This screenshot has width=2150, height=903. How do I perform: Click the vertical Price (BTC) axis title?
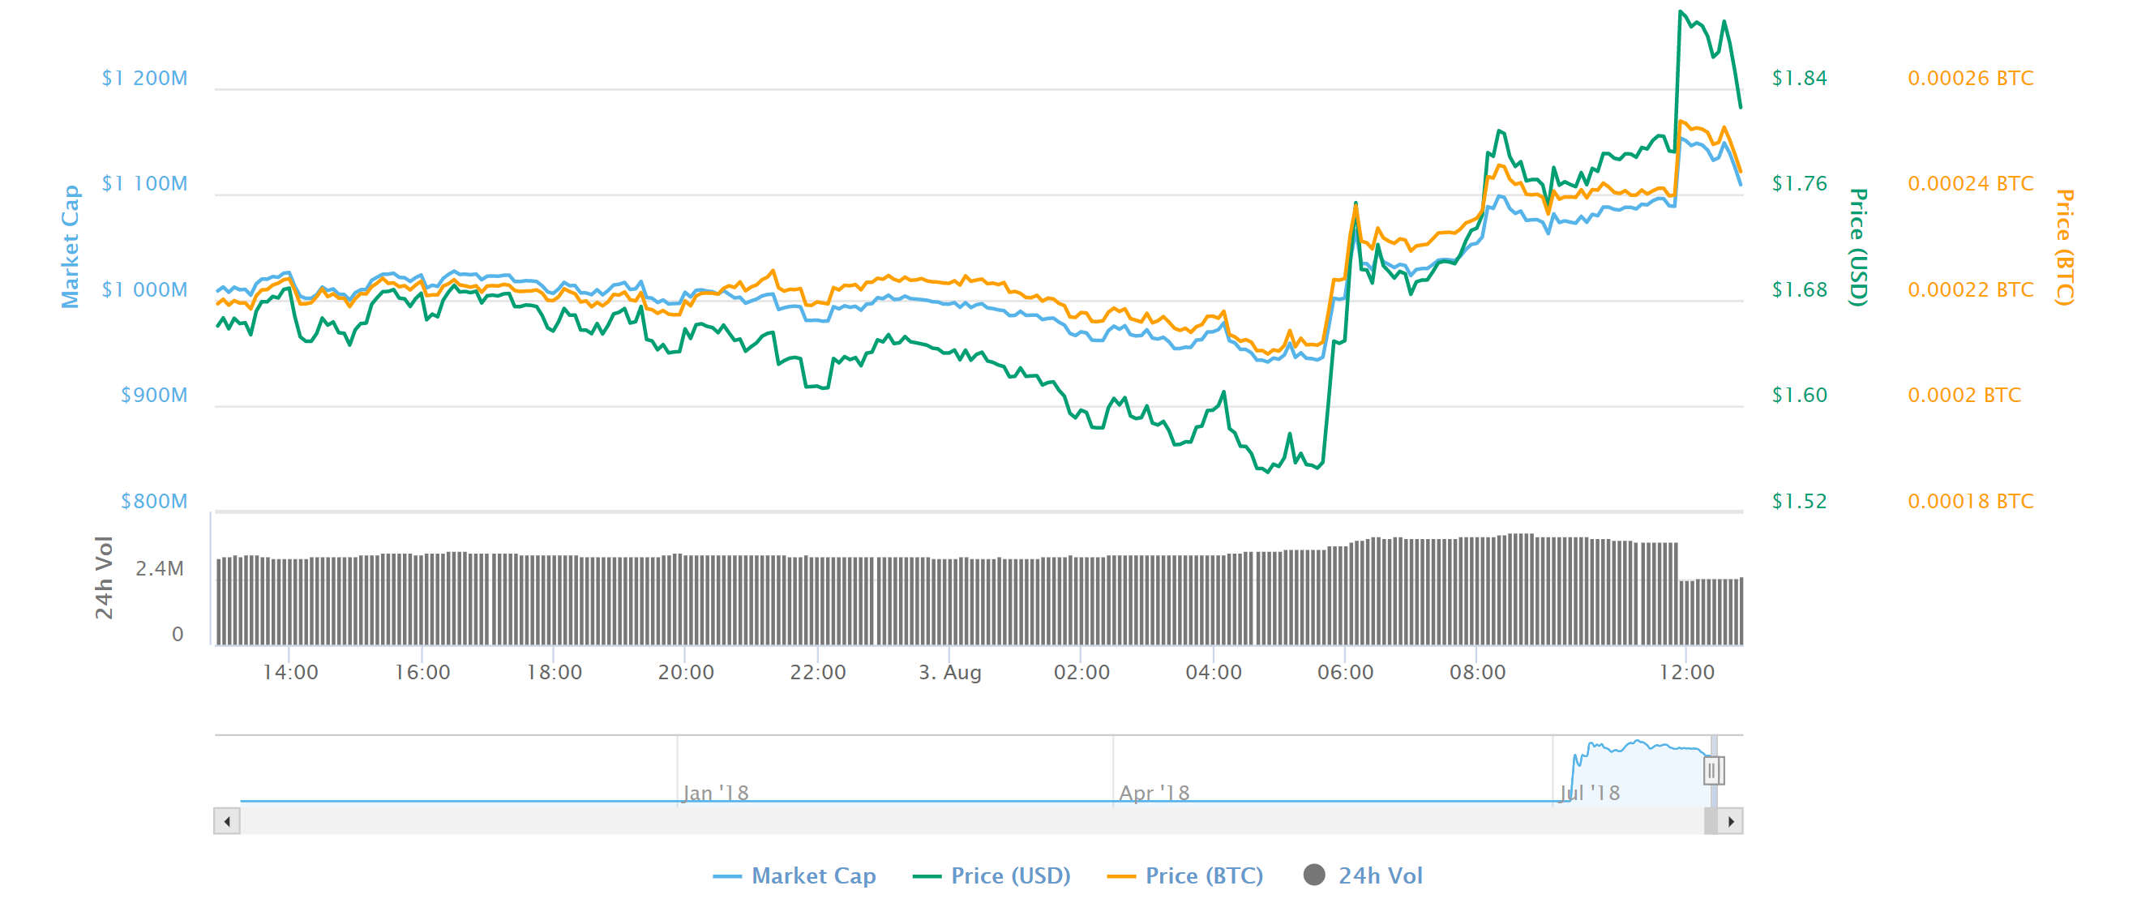[2063, 247]
